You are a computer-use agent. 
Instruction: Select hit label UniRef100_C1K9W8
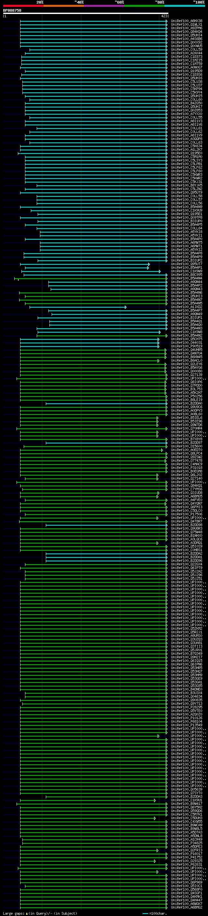187,332
